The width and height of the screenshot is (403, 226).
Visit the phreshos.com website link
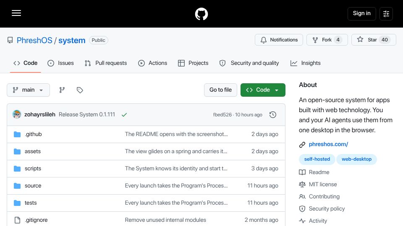pyautogui.click(x=328, y=144)
